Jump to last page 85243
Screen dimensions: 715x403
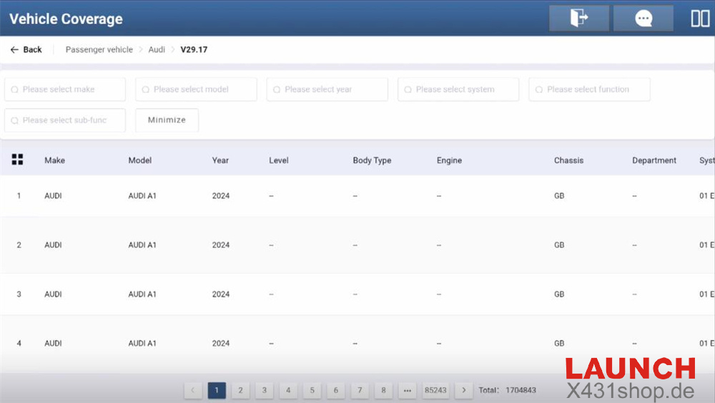435,390
